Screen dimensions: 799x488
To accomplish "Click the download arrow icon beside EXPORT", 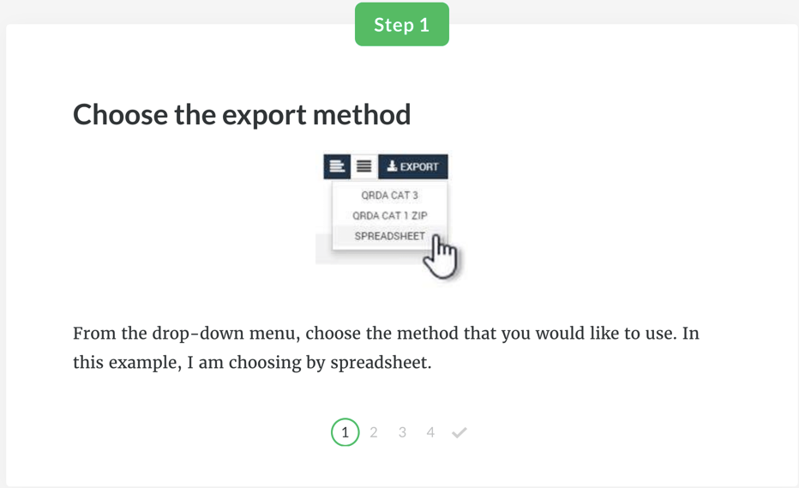I will (392, 166).
